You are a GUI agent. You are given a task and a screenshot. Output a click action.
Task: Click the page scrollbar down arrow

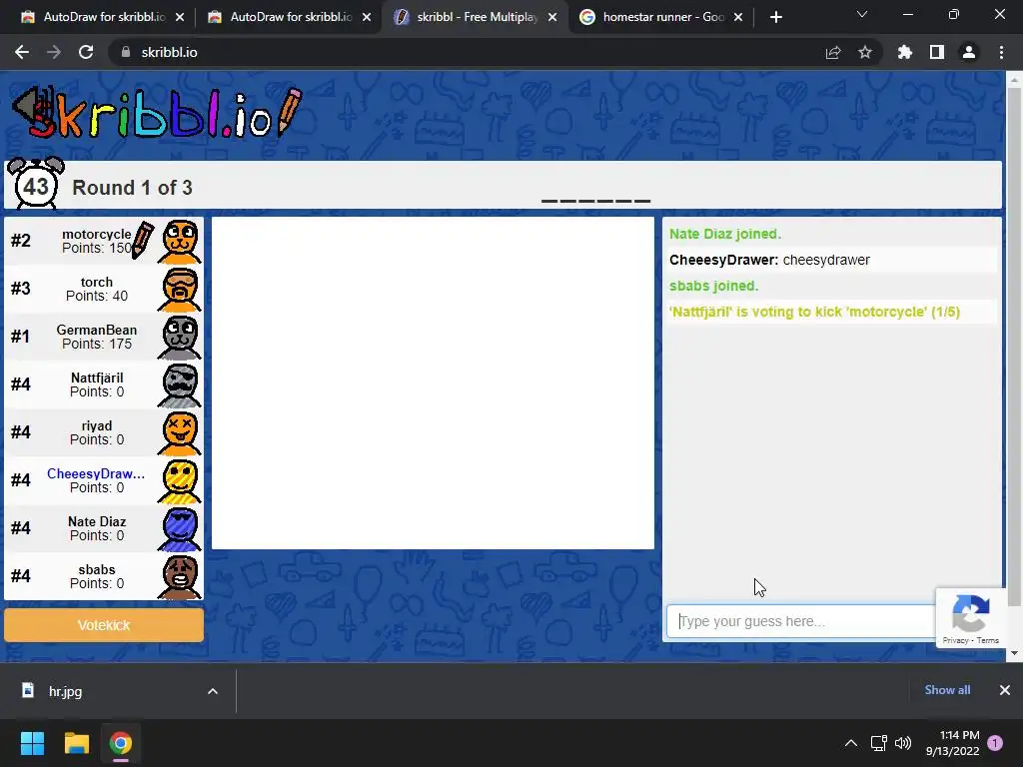point(1014,653)
